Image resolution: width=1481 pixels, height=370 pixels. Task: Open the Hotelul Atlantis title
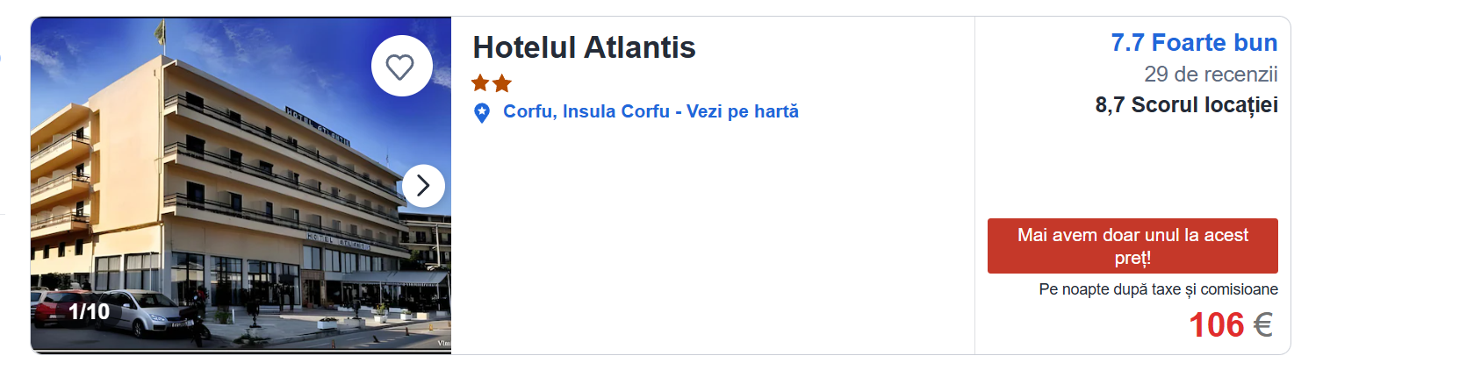584,47
